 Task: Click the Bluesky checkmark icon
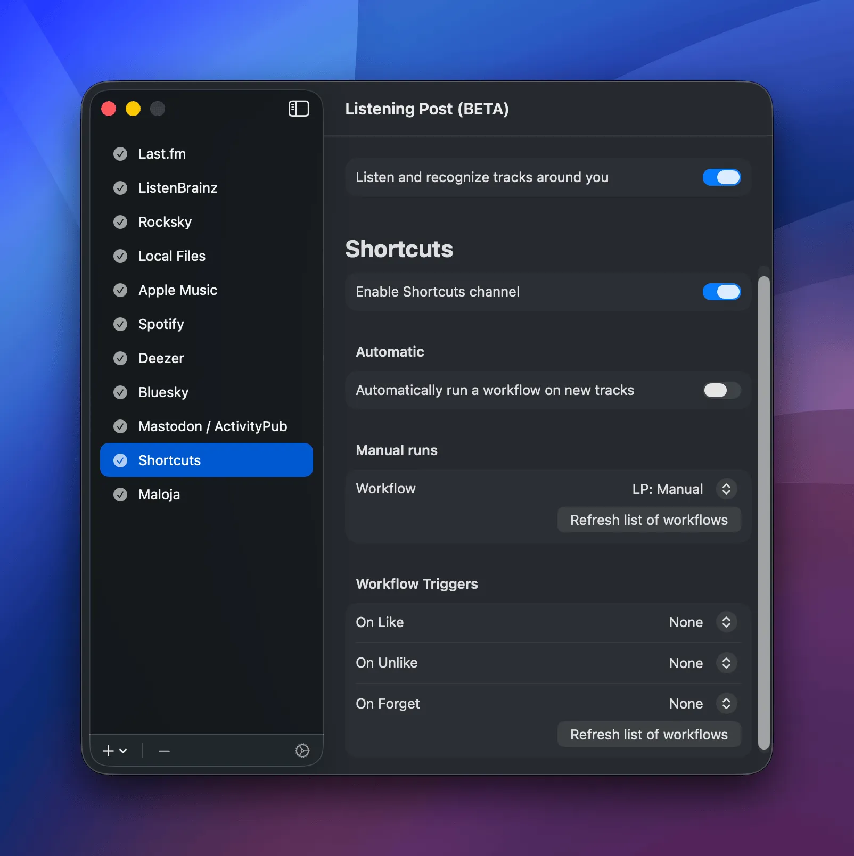[x=120, y=392]
